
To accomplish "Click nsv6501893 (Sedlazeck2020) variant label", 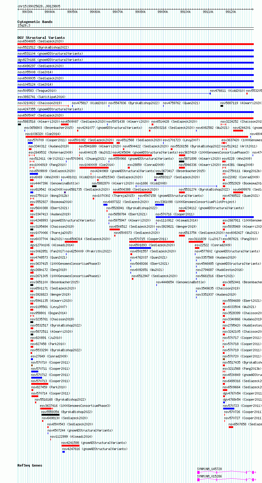I will click(x=152, y=245).
